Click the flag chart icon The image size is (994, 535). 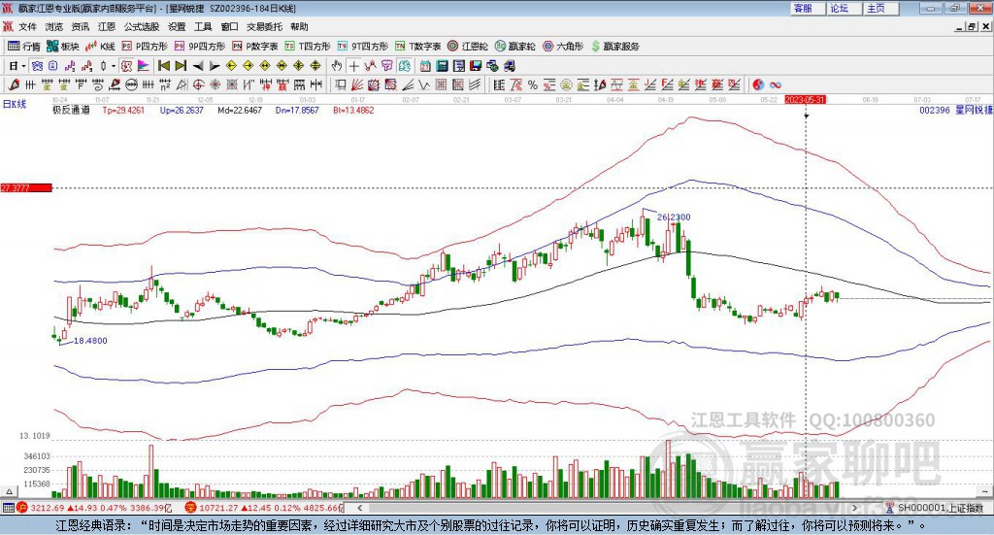click(x=144, y=66)
